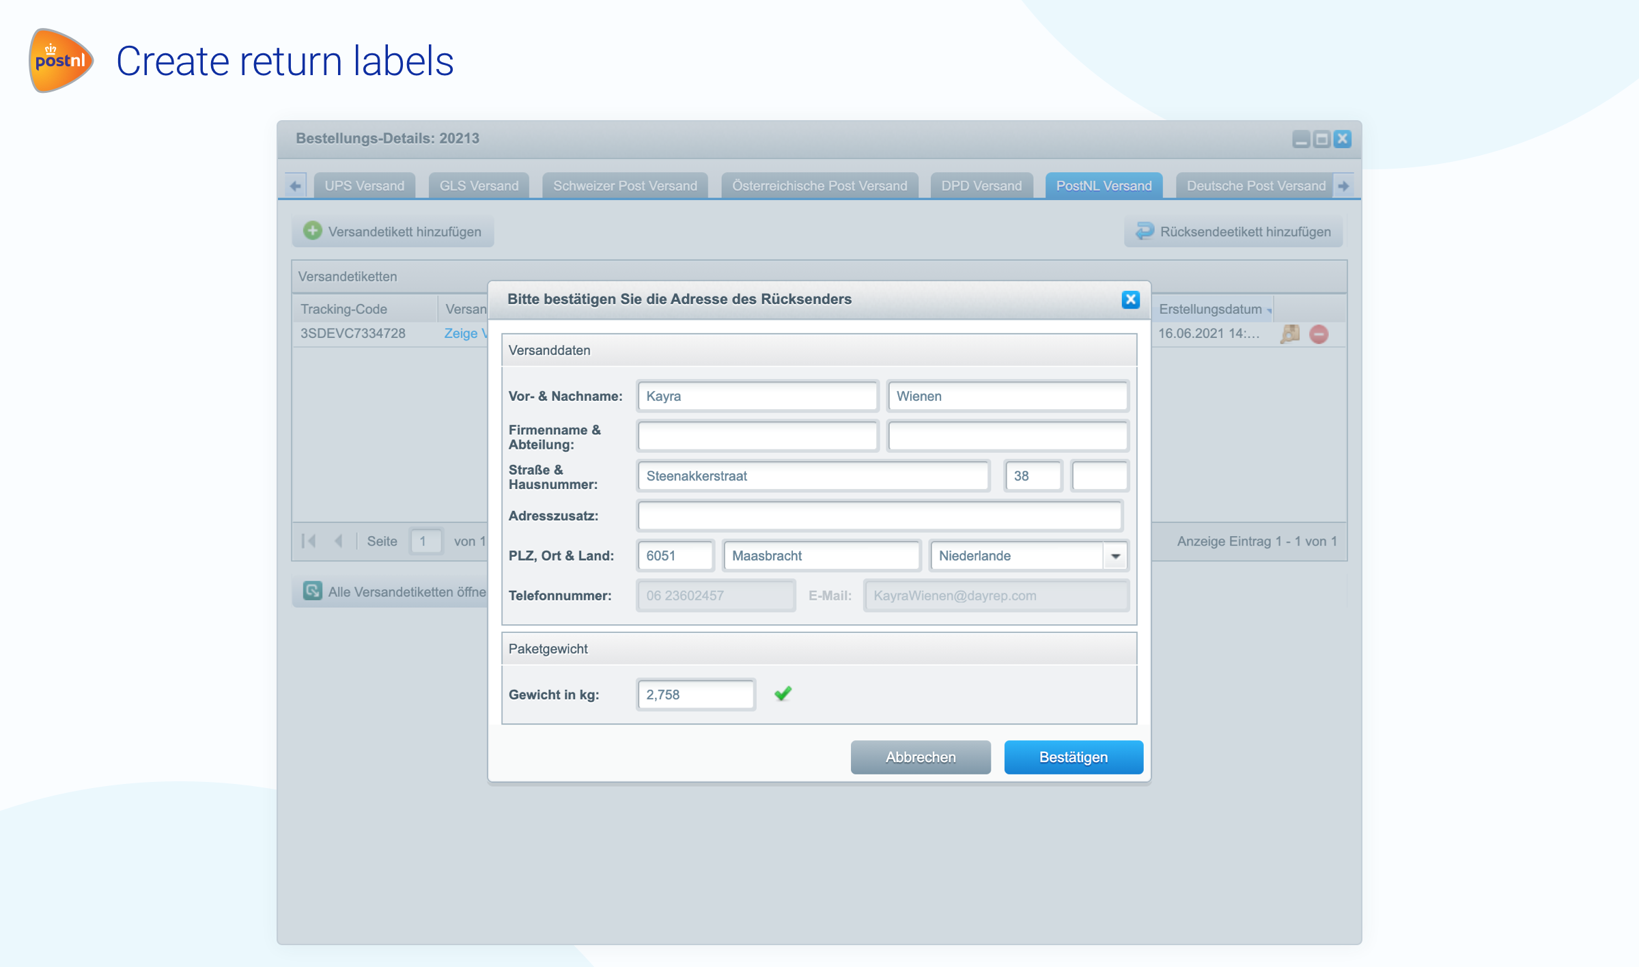Close the Rücksender address dialog
Image resolution: width=1639 pixels, height=967 pixels.
coord(1130,299)
